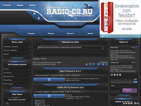
Task: Go to page 47 in pagination
Action: [x=99, y=64]
